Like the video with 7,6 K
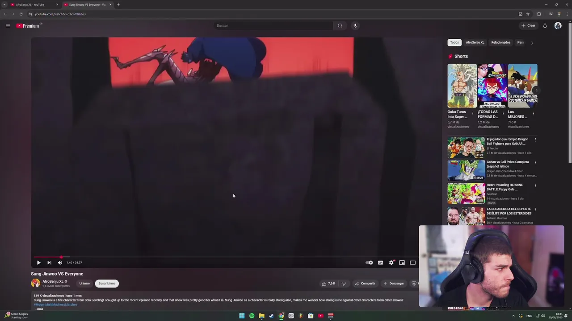 point(328,283)
